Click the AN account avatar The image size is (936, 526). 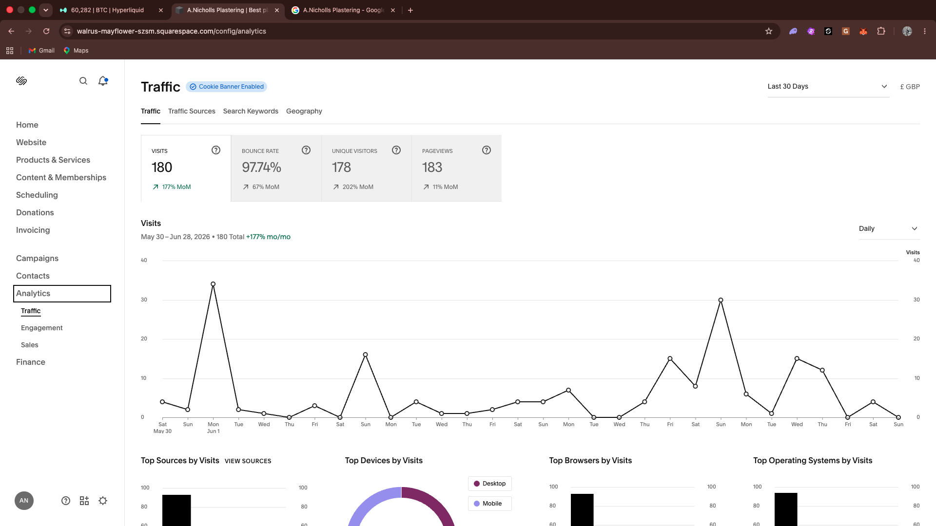tap(24, 501)
